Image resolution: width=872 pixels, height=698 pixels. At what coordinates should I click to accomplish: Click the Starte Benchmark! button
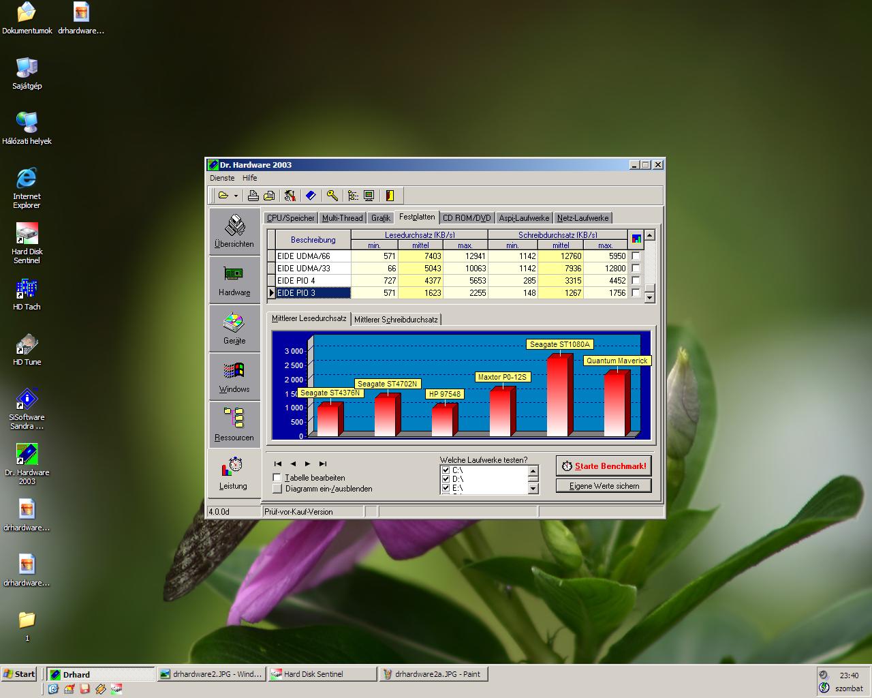pos(604,466)
